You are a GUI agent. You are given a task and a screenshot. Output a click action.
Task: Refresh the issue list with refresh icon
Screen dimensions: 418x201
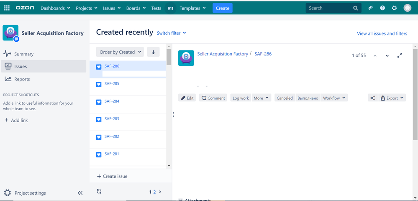click(x=99, y=191)
